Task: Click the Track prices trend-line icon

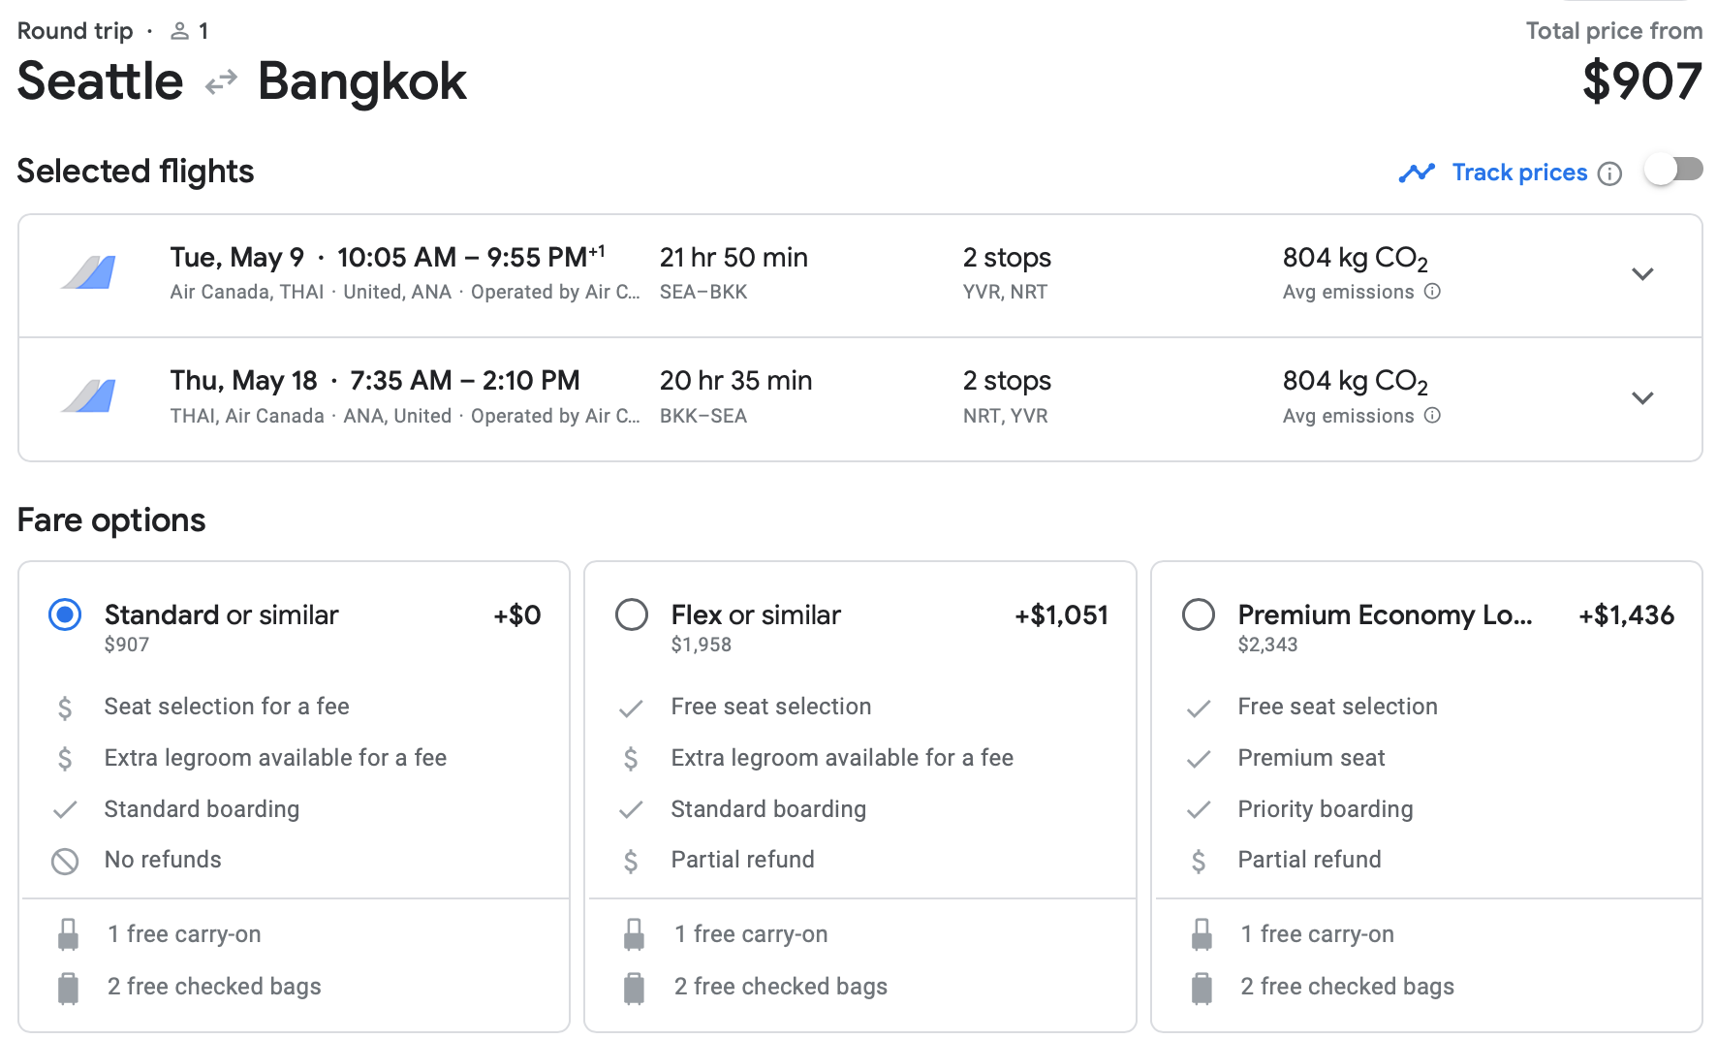Action: (1417, 173)
